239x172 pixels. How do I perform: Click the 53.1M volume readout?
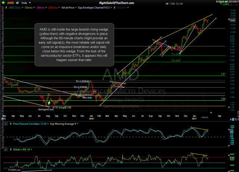point(179,4)
